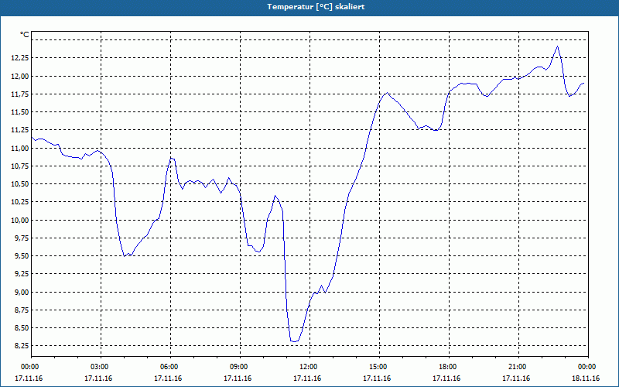Pick the '17.11.16' date under 15:00

point(377,378)
